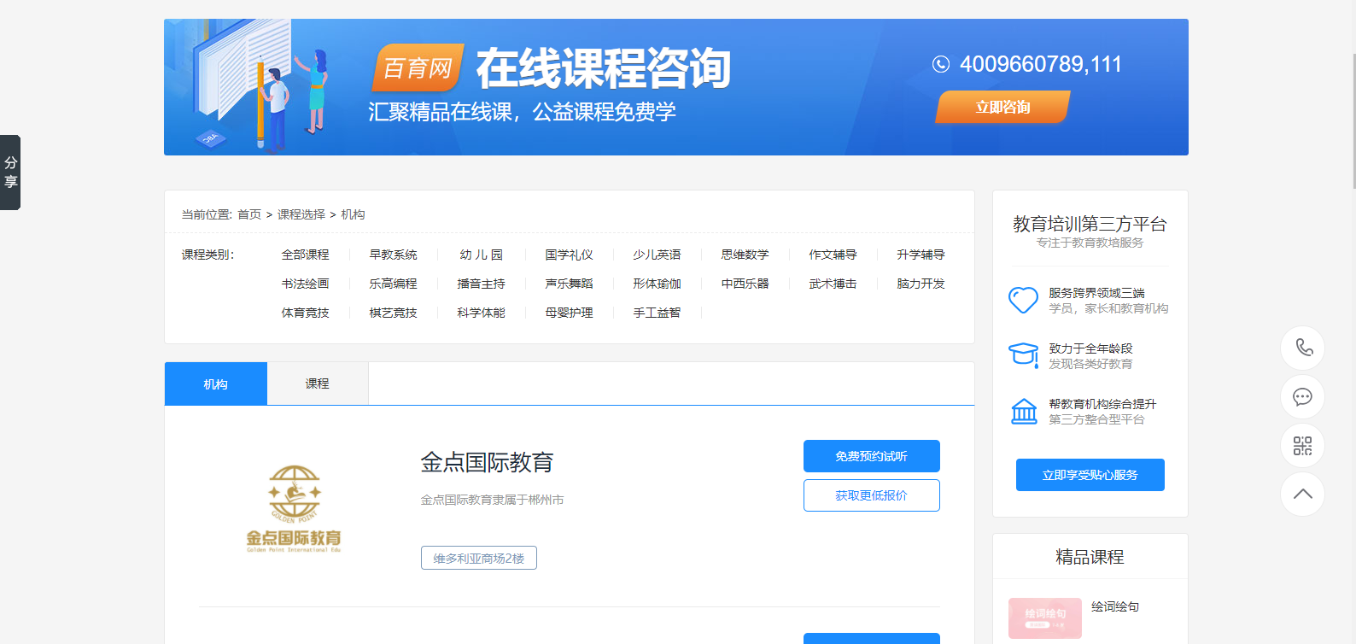Click the 立即享受贴心服务 button

click(x=1090, y=475)
